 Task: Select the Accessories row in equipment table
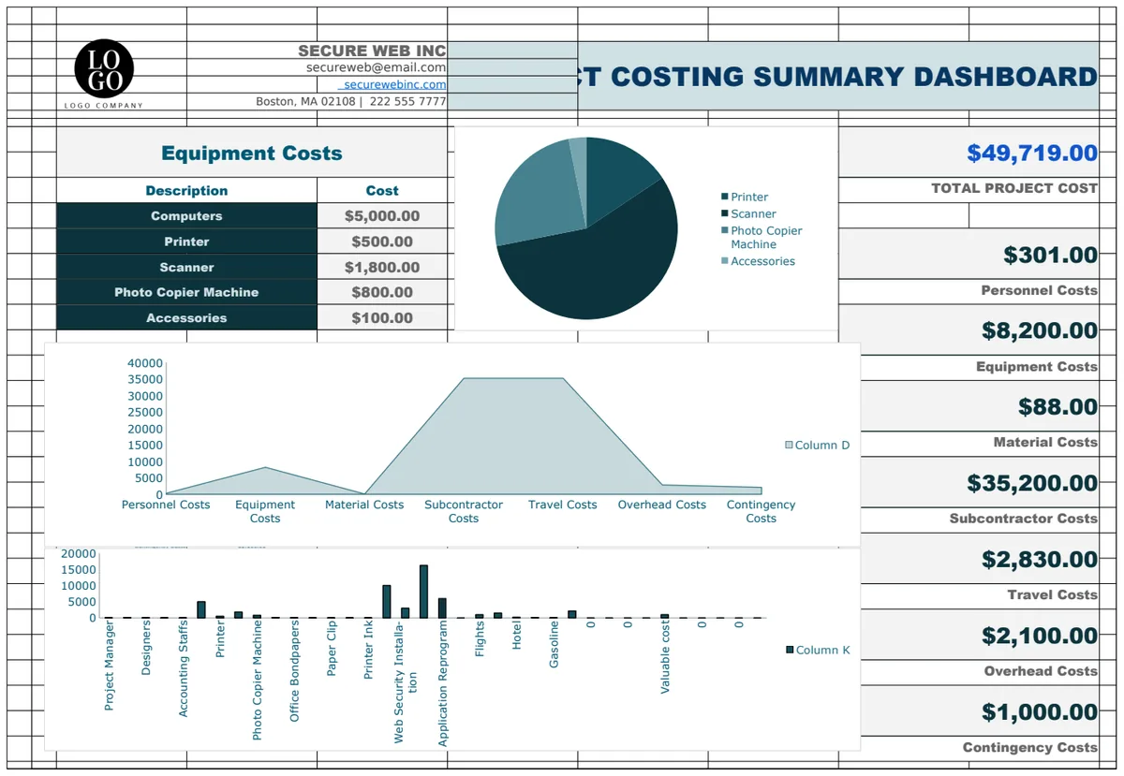pyautogui.click(x=186, y=318)
